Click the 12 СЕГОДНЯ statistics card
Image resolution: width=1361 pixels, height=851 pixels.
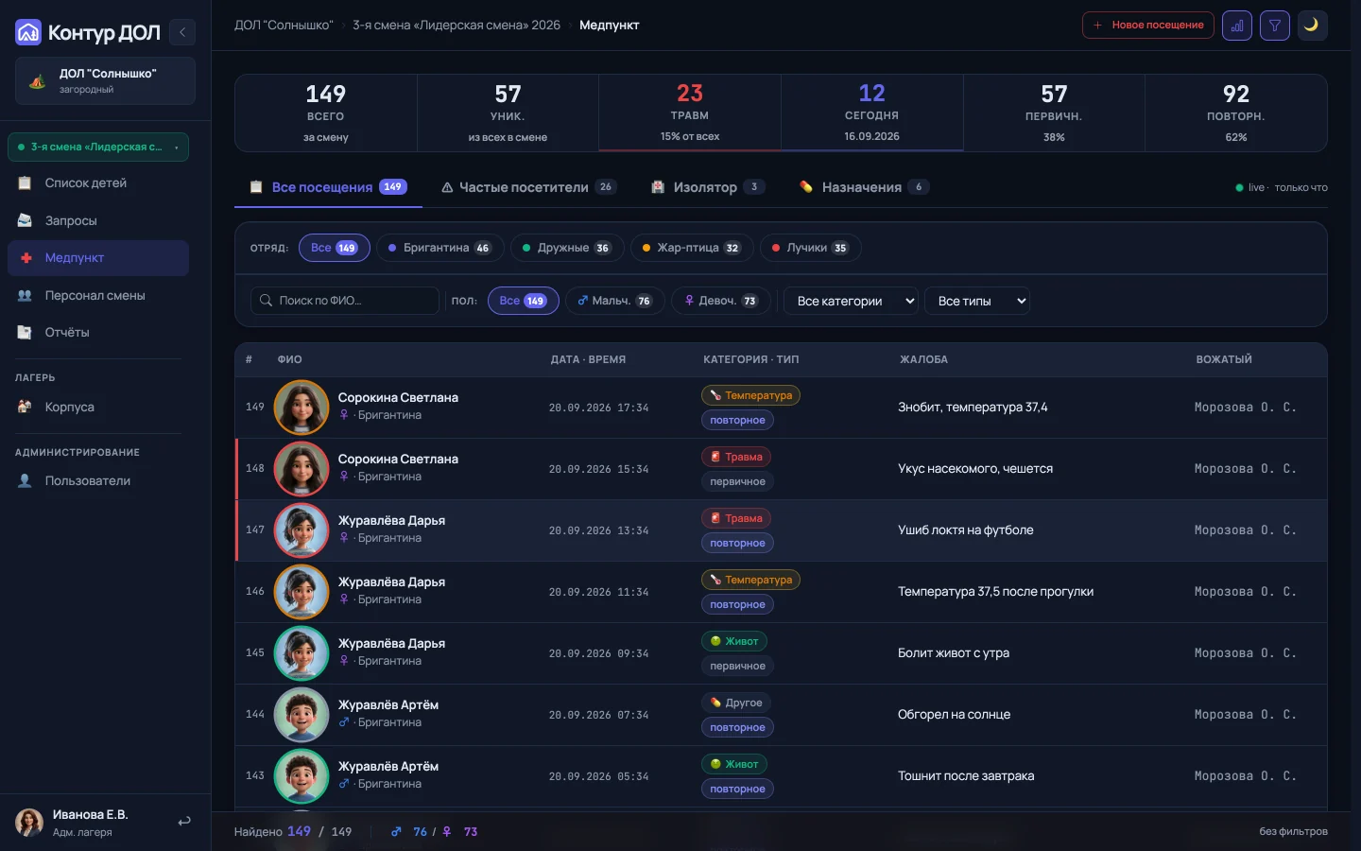click(x=872, y=113)
